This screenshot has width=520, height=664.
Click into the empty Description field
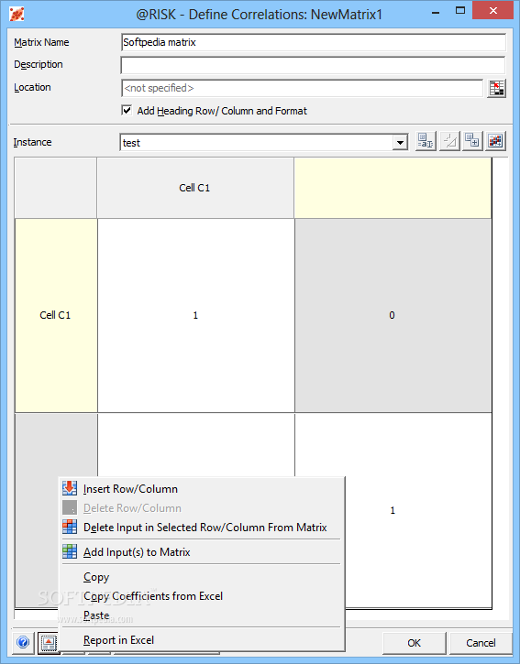coord(313,65)
